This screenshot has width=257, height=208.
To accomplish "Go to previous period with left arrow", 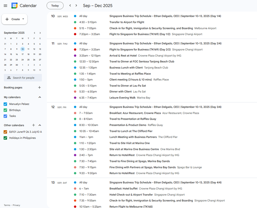I will (x=70, y=6).
